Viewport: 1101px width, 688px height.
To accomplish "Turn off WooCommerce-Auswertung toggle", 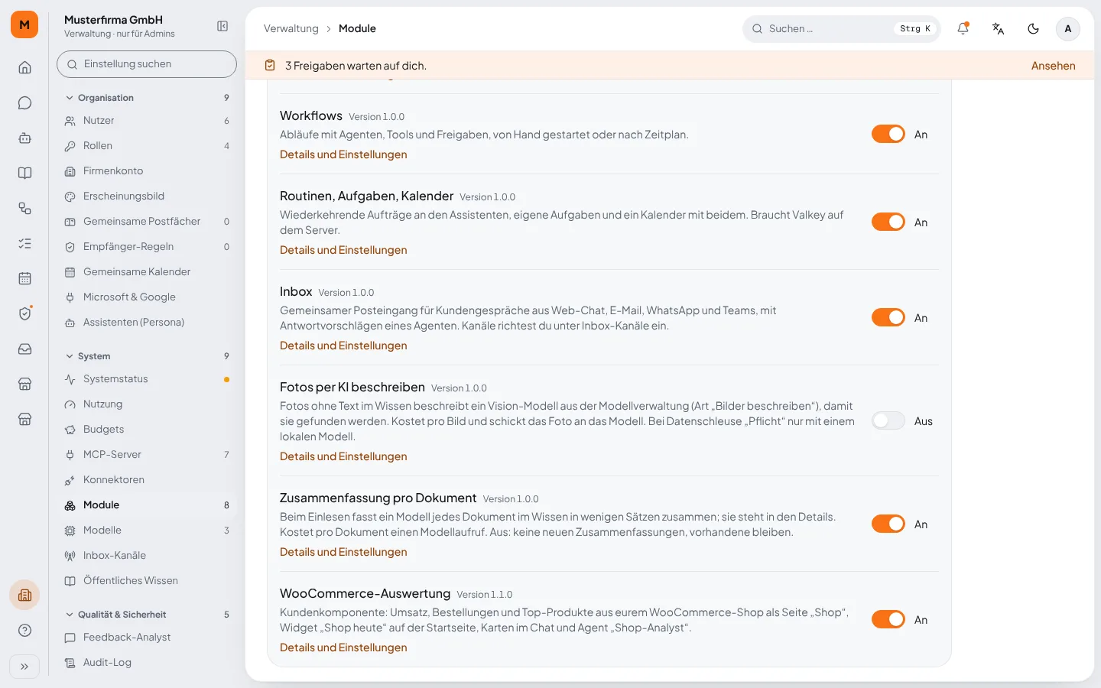I will tap(888, 619).
